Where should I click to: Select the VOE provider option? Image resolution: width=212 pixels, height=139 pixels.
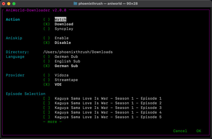point(58,85)
